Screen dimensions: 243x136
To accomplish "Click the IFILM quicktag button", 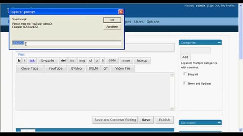I will (93, 68).
